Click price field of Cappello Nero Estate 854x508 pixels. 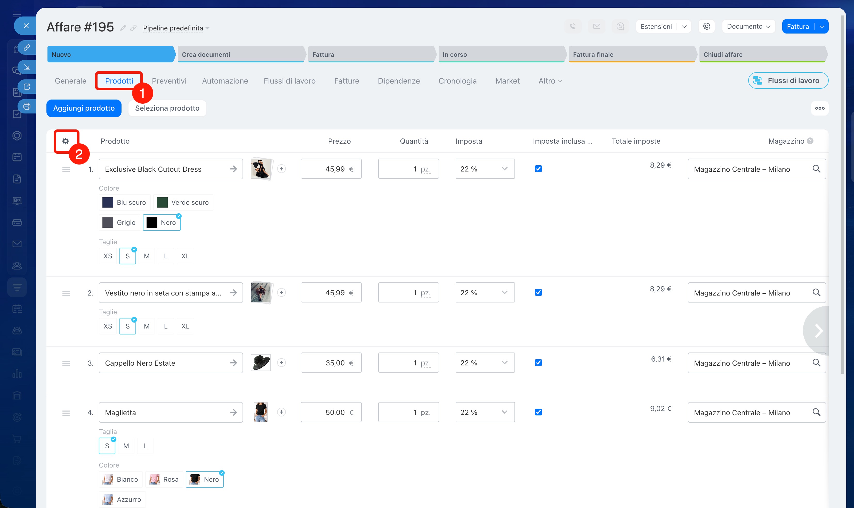point(331,363)
